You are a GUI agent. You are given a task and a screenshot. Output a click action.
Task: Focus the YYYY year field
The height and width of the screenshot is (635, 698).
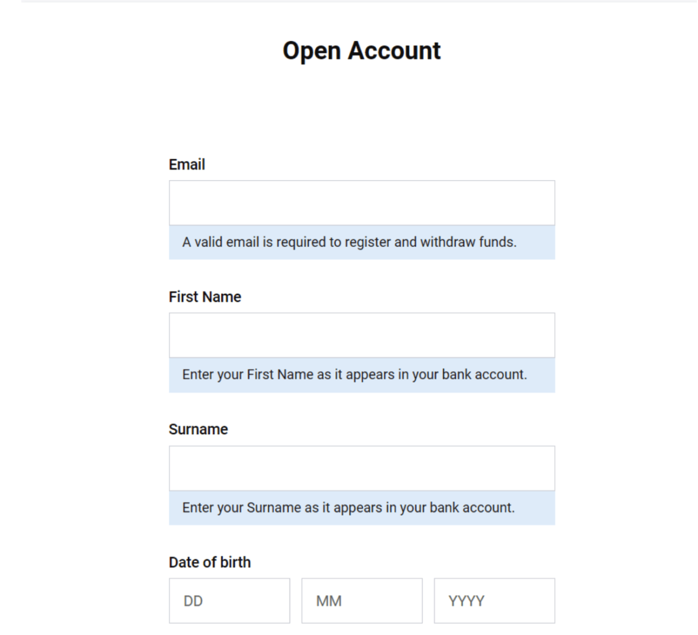click(x=494, y=601)
